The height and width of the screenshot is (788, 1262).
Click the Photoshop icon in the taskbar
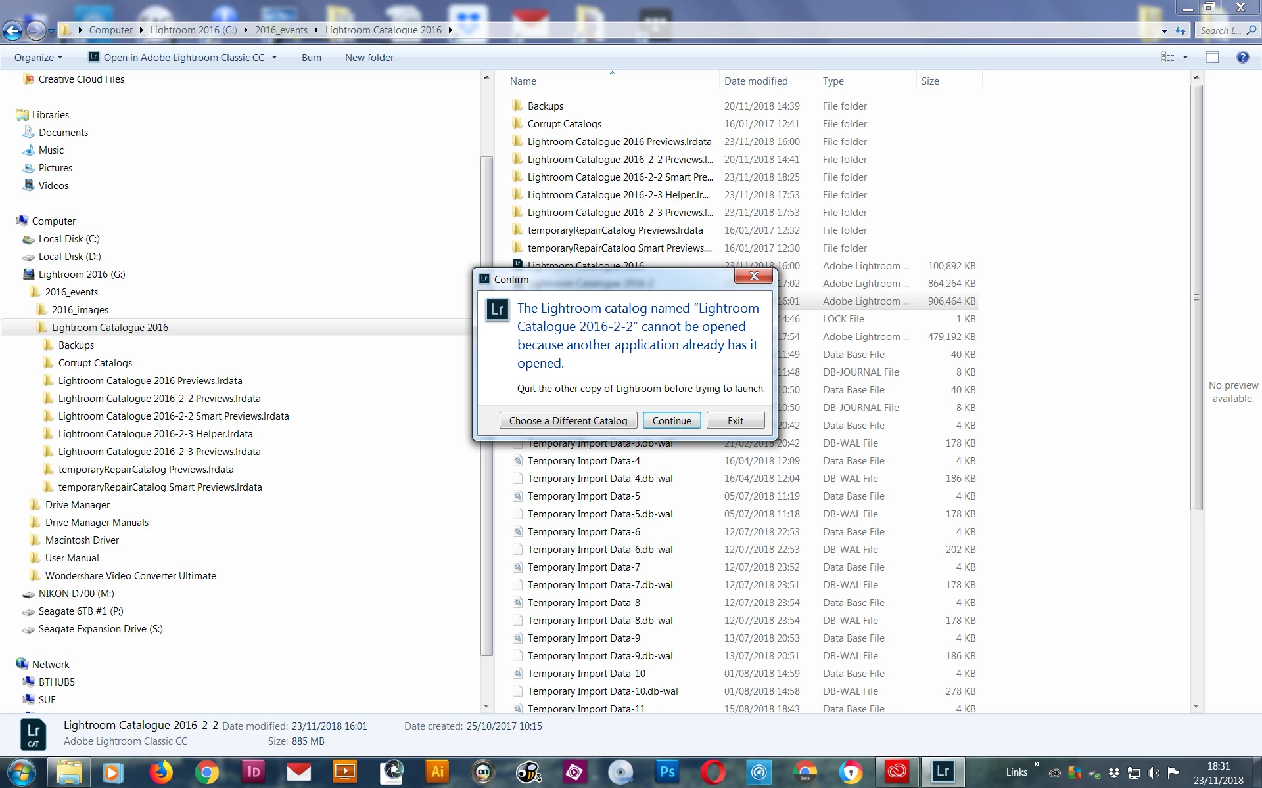tap(666, 772)
